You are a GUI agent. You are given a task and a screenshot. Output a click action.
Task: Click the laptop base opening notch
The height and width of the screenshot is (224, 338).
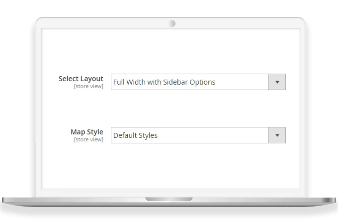point(169,200)
